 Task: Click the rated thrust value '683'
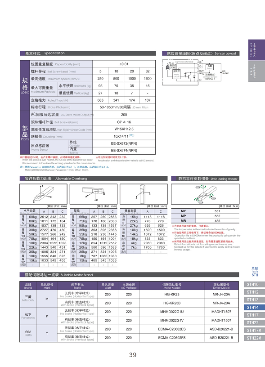point(100,100)
